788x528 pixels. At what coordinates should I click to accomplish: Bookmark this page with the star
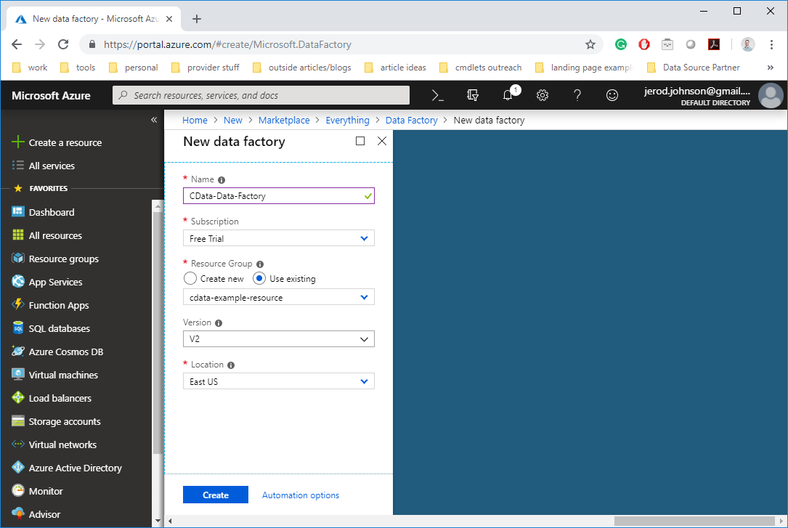coord(590,45)
